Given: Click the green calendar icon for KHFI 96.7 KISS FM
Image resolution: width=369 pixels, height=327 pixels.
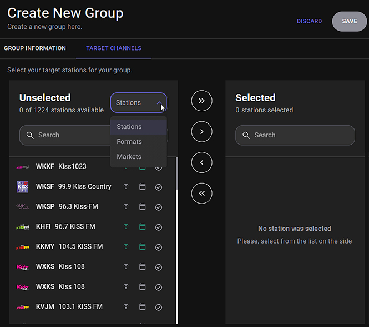Looking at the screenshot, I should click(143, 227).
